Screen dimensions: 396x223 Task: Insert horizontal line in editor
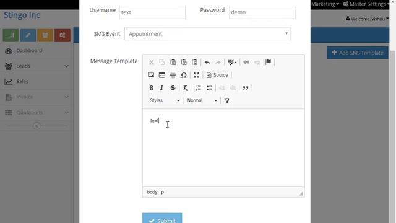pyautogui.click(x=173, y=75)
